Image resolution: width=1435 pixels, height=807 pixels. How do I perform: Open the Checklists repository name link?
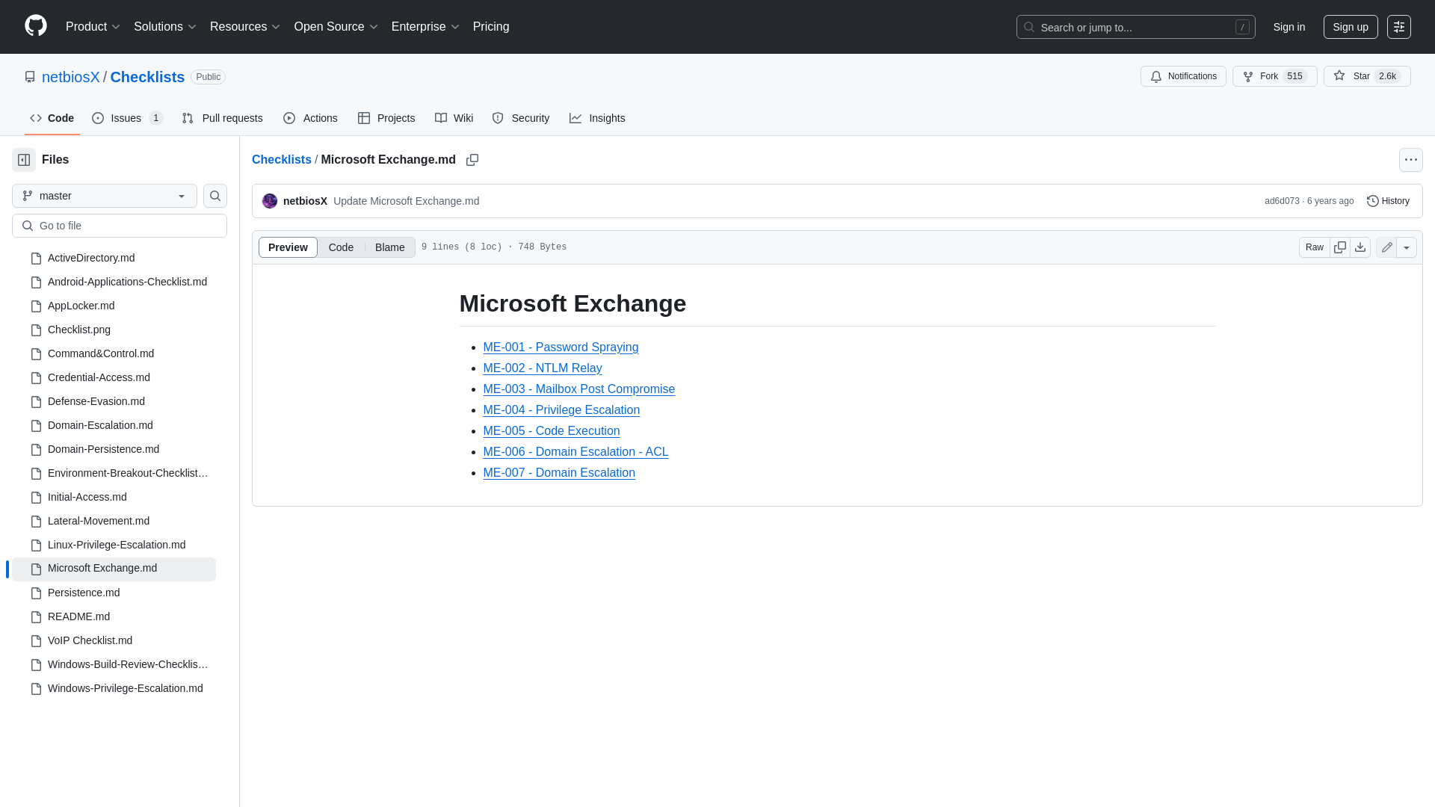147,77
